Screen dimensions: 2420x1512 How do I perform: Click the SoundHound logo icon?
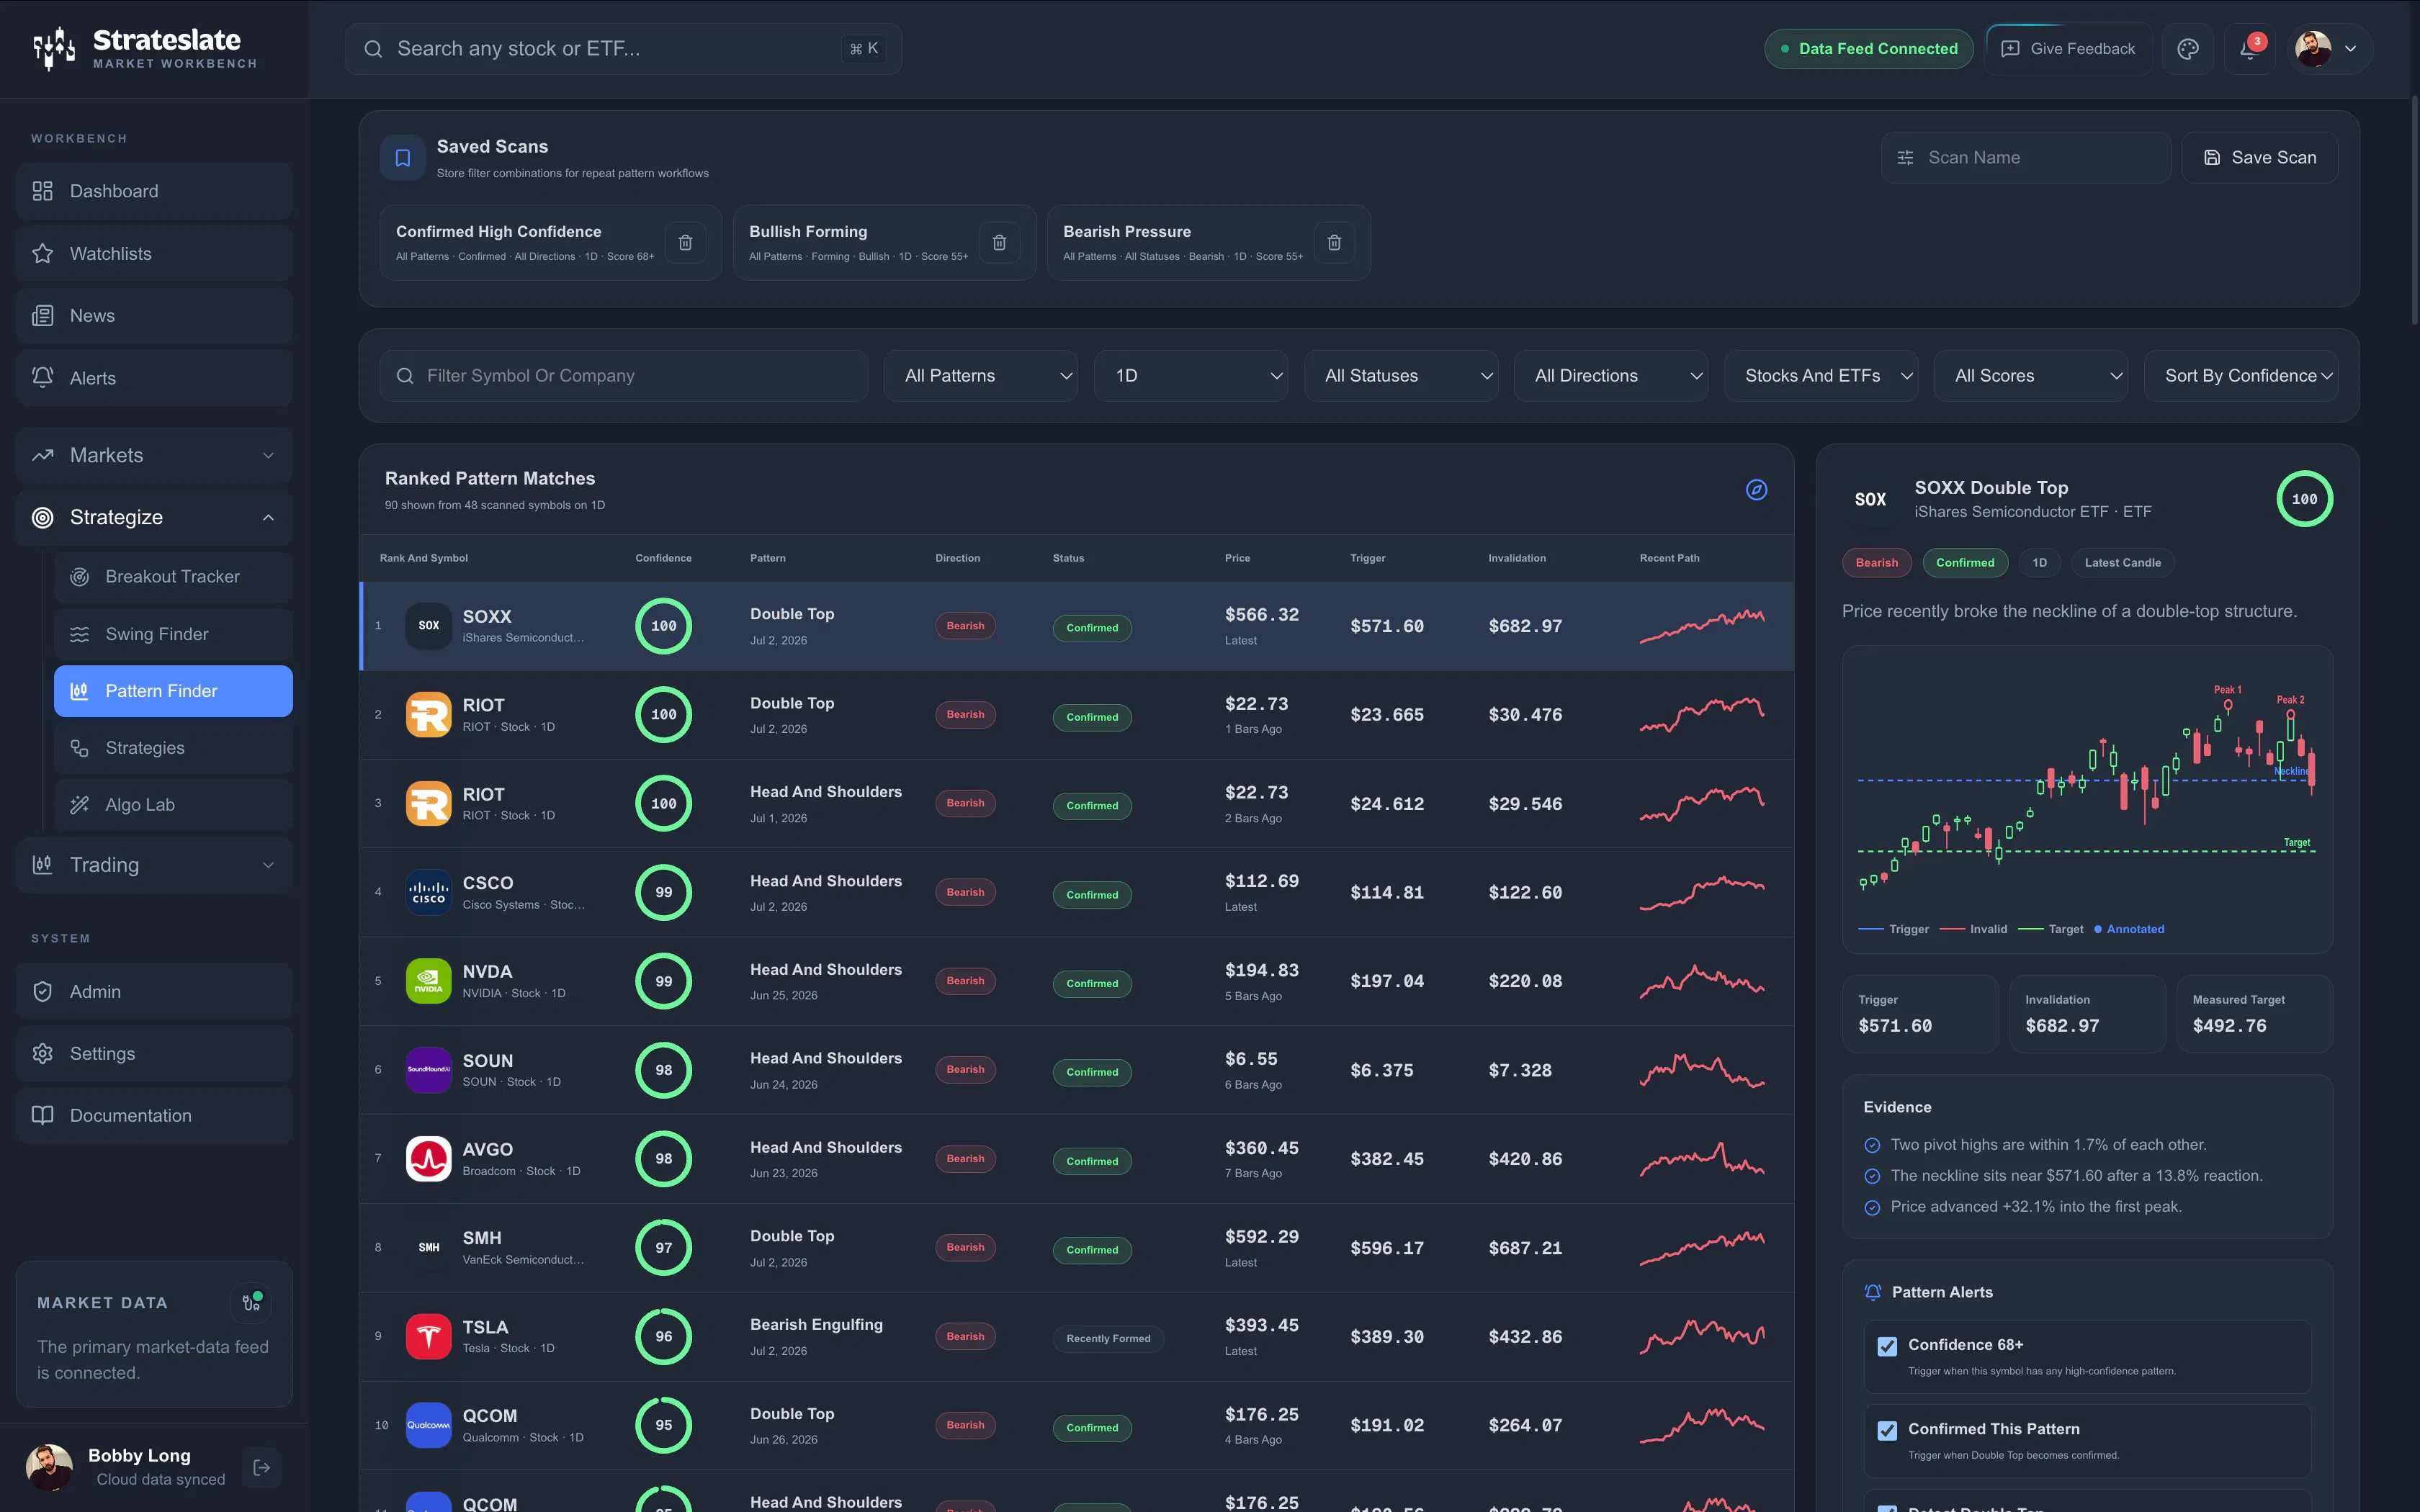pyautogui.click(x=428, y=1070)
